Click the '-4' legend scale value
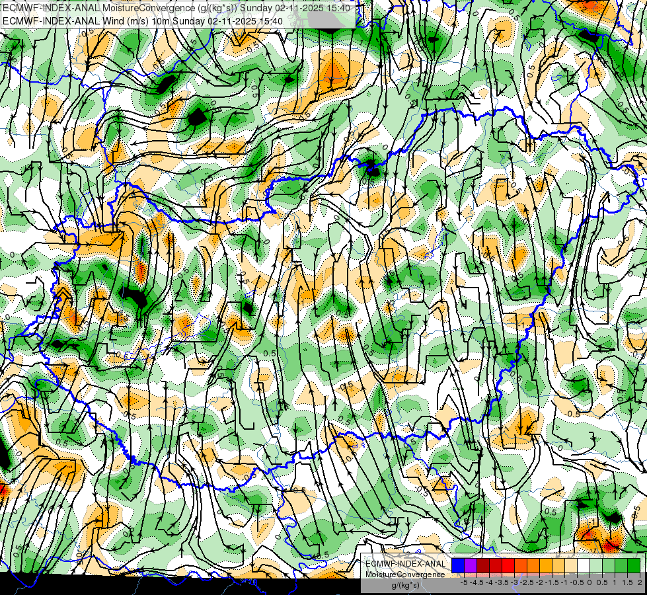Image resolution: width=647 pixels, height=595 pixels. (490, 582)
